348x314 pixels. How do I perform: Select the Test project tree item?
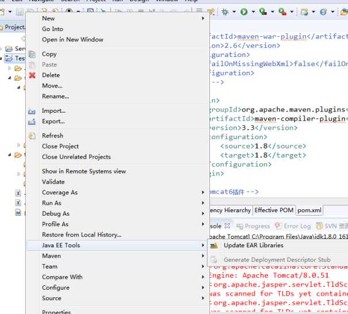tap(14, 58)
